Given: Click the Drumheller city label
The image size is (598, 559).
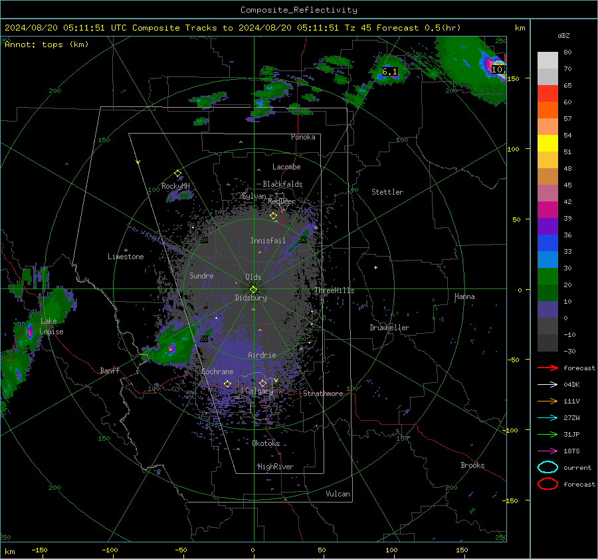Looking at the screenshot, I should (389, 328).
